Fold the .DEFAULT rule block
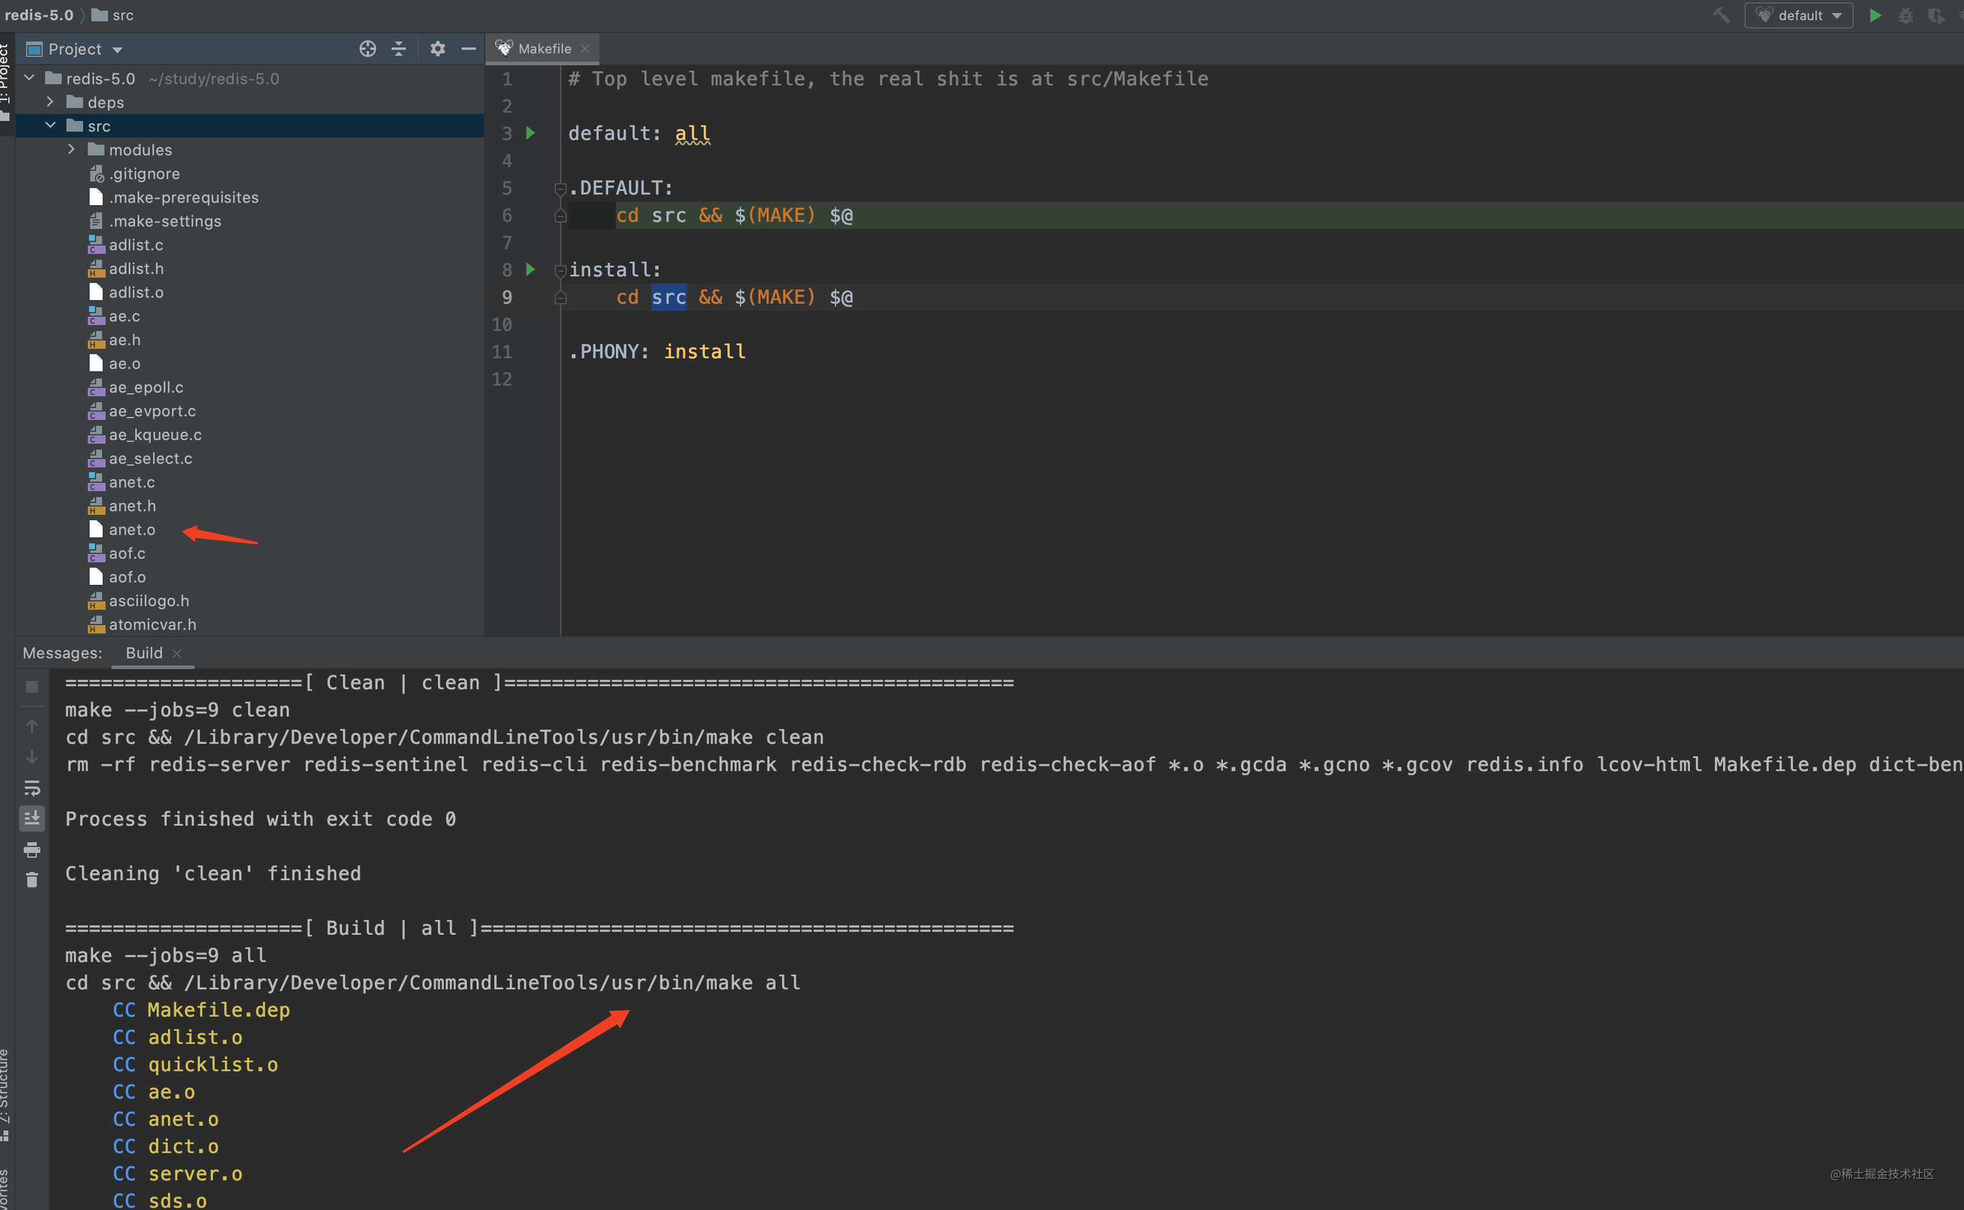The width and height of the screenshot is (1964, 1210). (560, 189)
